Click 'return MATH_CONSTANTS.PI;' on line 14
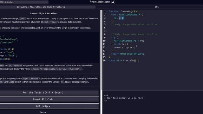The width and height of the screenshot is (203, 114). [128, 54]
